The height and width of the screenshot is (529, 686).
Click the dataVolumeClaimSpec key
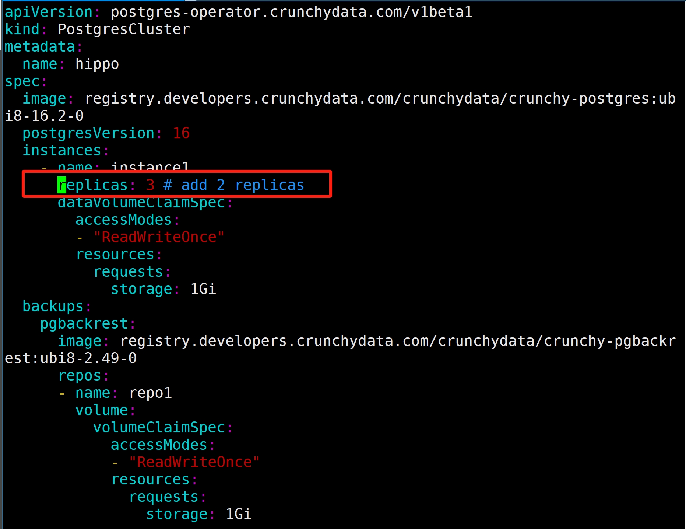coord(141,203)
